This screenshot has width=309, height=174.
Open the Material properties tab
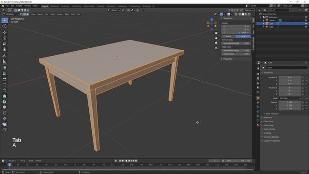258,125
